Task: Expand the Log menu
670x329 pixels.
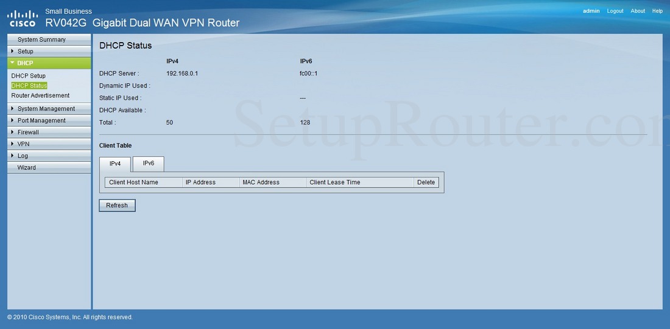Action: (x=49, y=156)
